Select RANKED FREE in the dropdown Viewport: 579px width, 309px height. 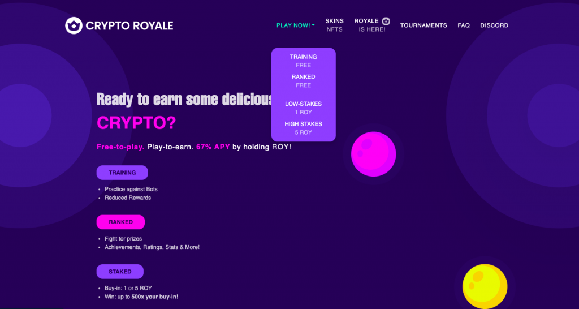[x=304, y=81]
